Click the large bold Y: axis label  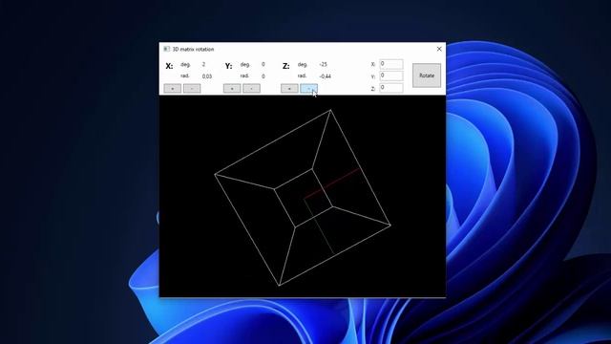tap(229, 66)
